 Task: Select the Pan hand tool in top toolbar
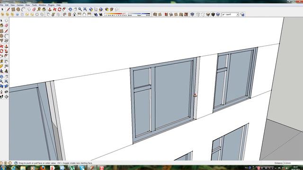[x=75, y=9]
